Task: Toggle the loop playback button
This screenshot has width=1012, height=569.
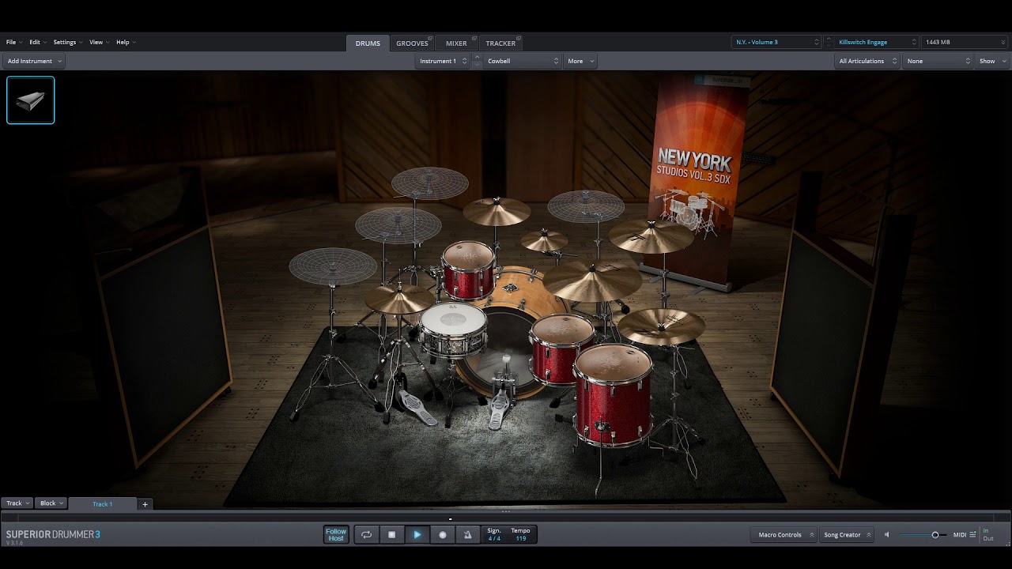Action: pyautogui.click(x=367, y=535)
